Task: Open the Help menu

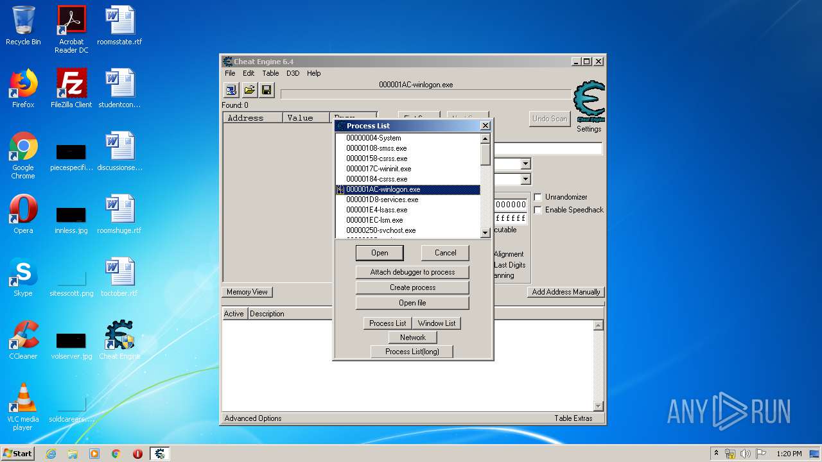Action: tap(313, 73)
